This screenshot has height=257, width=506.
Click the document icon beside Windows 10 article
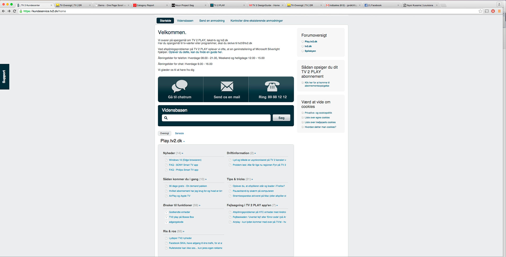point(166,160)
